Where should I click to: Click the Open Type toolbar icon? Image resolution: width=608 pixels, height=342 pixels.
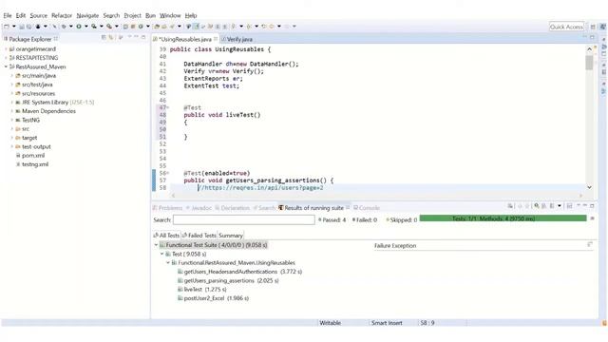(x=157, y=27)
